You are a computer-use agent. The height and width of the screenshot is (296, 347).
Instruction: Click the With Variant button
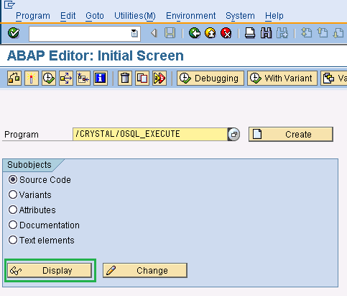pyautogui.click(x=282, y=78)
